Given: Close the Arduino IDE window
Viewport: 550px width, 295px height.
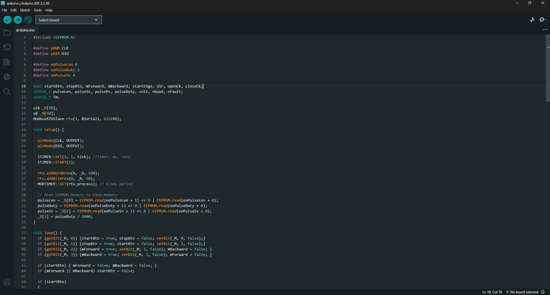Looking at the screenshot, I should pyautogui.click(x=543, y=3).
